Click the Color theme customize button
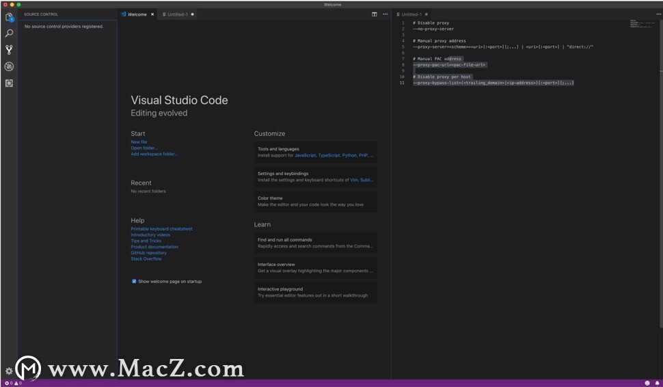 pos(315,201)
